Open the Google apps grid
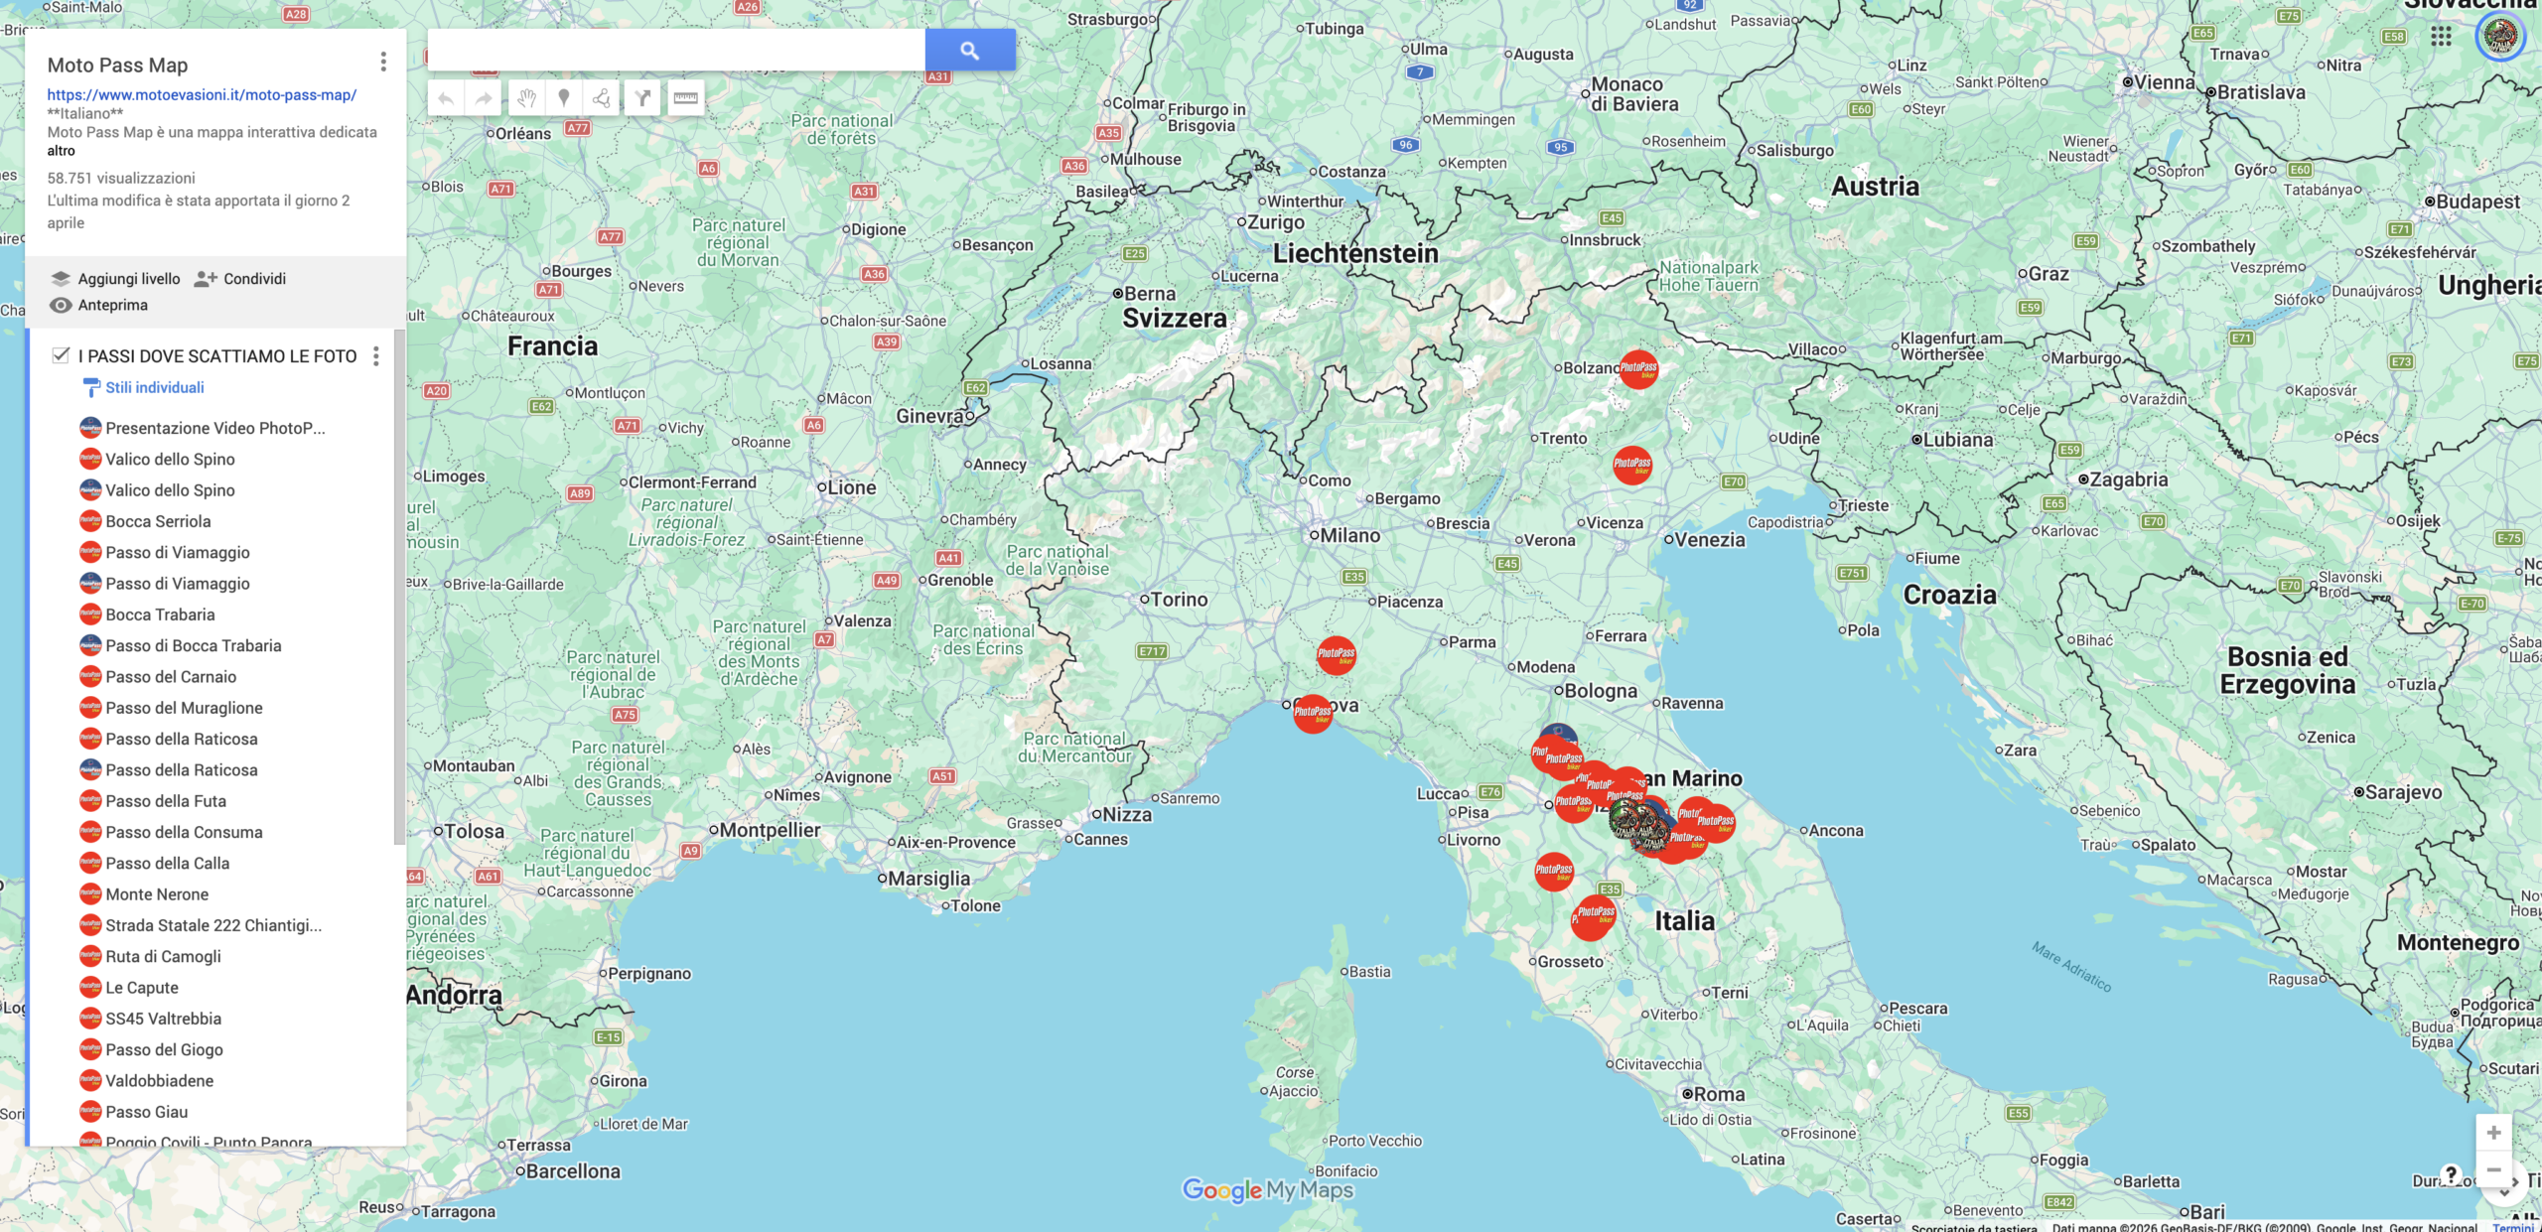This screenshot has height=1232, width=2542. tap(2442, 37)
